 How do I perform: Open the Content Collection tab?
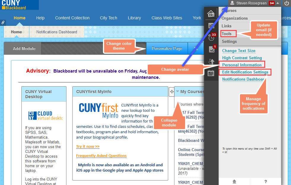click(x=72, y=18)
